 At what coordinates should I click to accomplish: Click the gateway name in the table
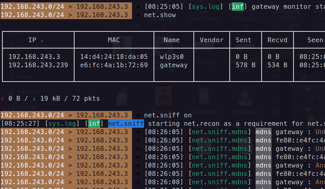tap(174, 65)
